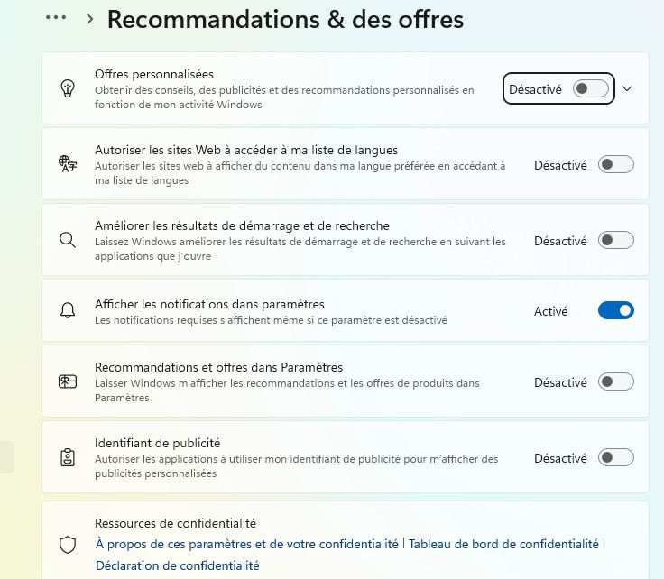This screenshot has height=579, width=664.
Task: Click the Recommandations et offres card icon
Action: click(x=68, y=381)
